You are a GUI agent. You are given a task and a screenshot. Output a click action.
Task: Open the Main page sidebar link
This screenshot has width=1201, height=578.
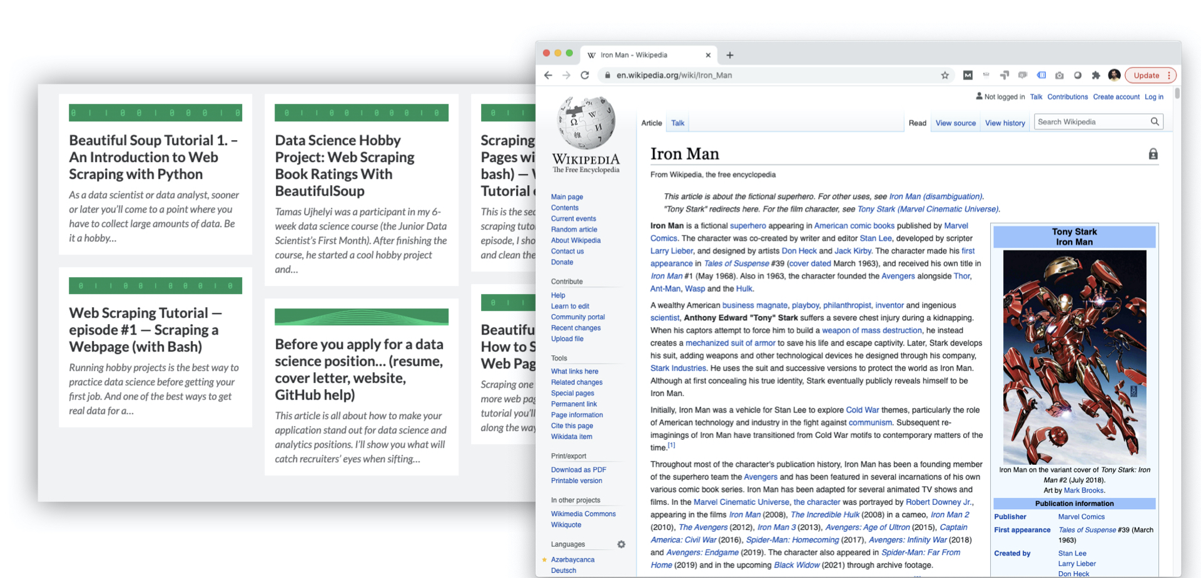tap(567, 197)
